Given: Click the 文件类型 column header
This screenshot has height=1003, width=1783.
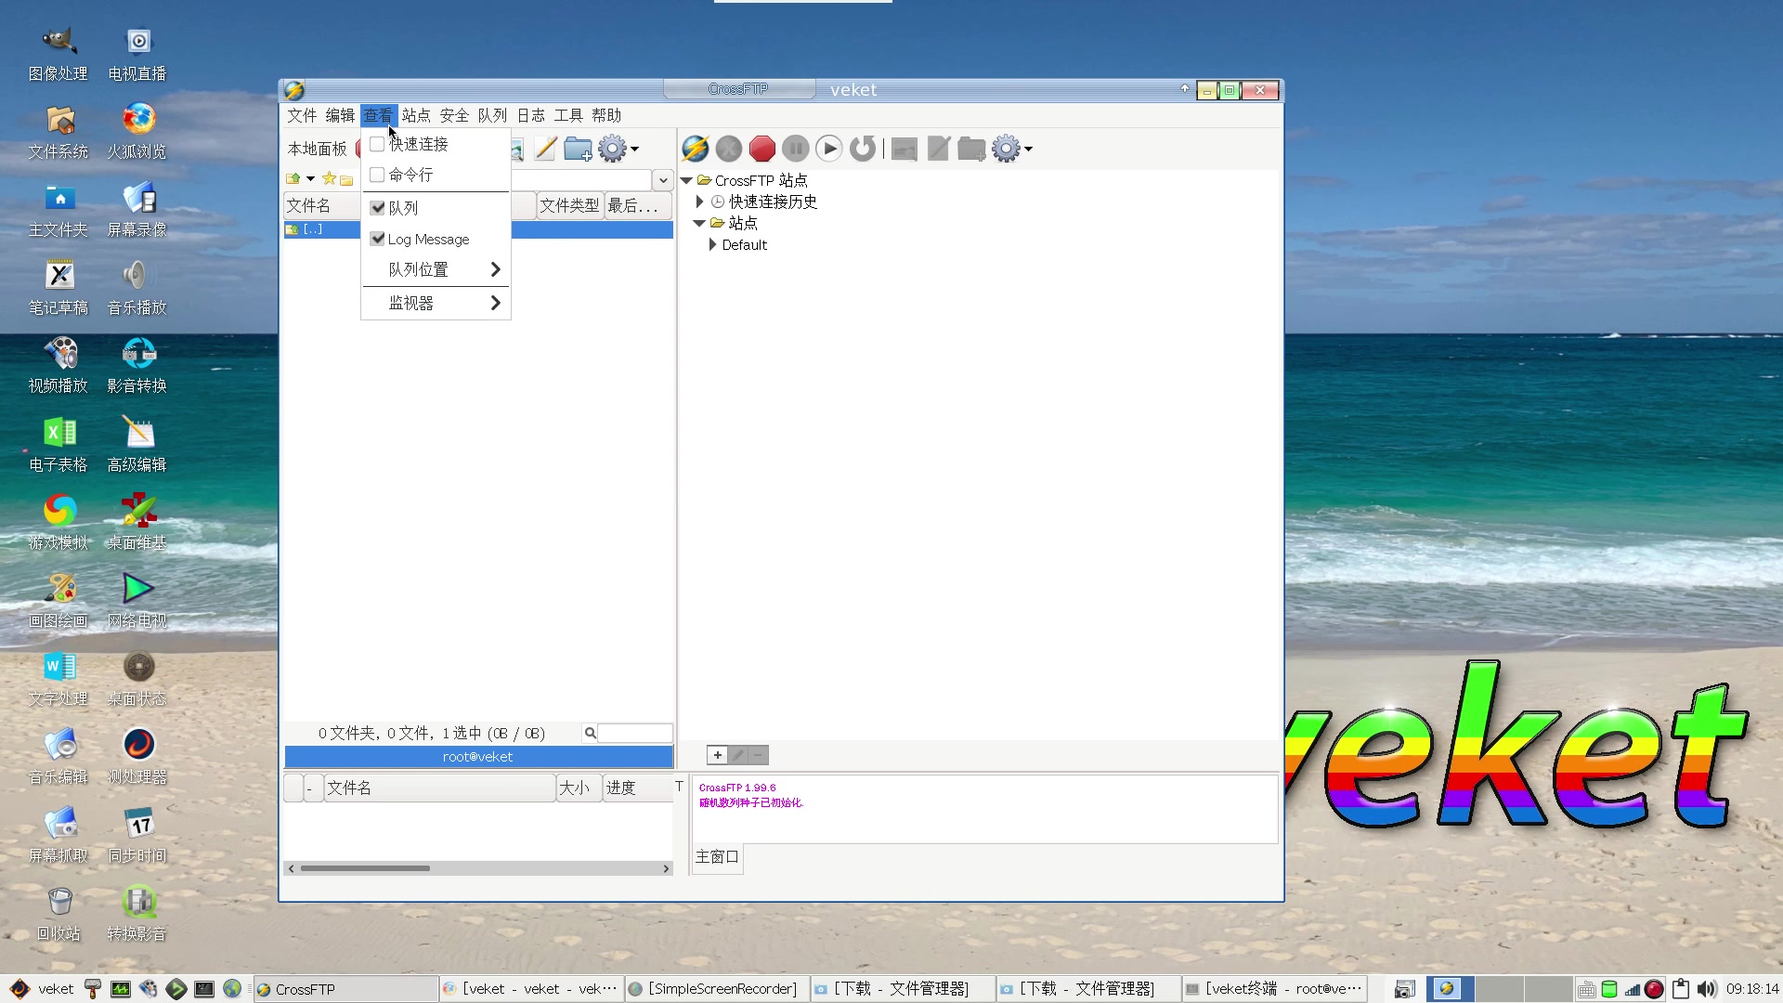Looking at the screenshot, I should coord(570,205).
